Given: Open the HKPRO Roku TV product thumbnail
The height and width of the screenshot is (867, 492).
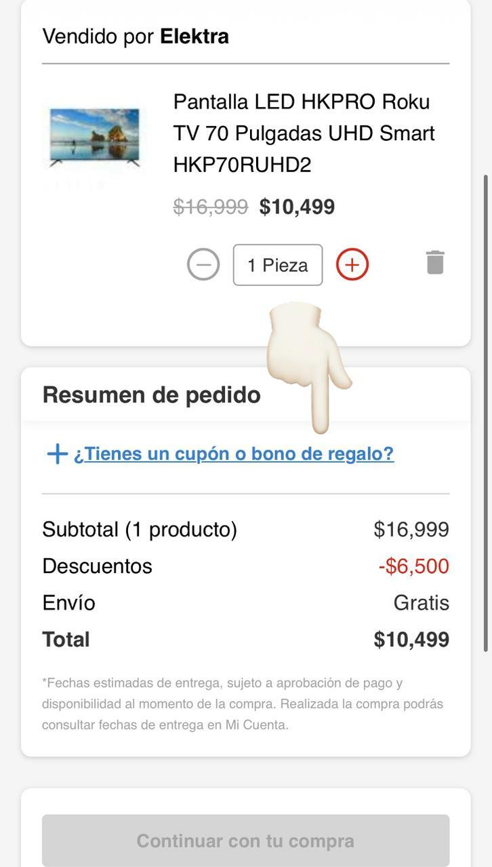Looking at the screenshot, I should (94, 138).
